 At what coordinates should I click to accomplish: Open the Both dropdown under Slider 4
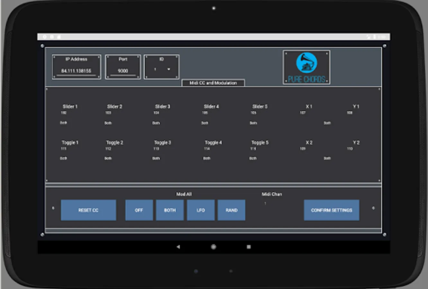pos(205,123)
